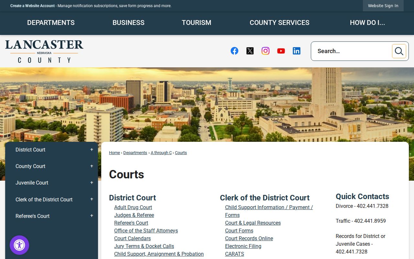The image size is (414, 259).
Task: Open Child Support Information / Payment / Forms
Action: [269, 211]
